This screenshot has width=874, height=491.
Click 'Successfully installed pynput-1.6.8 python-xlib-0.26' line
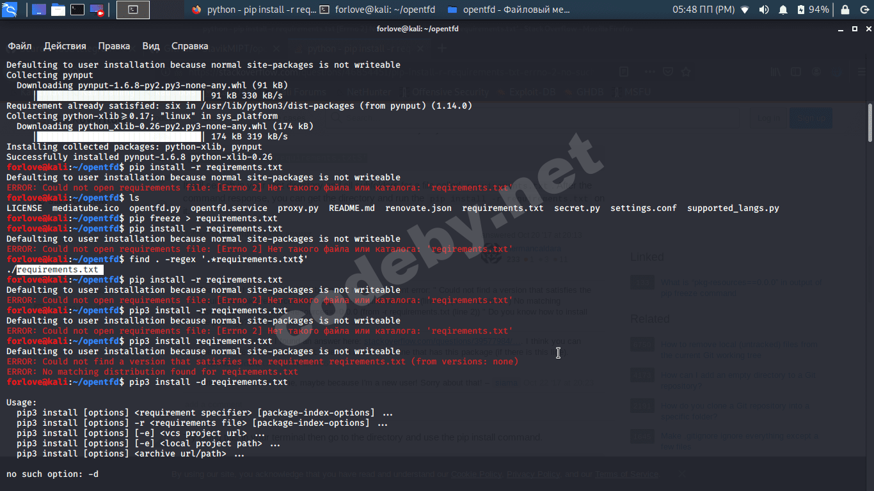139,157
